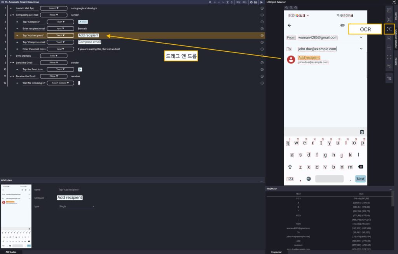The height and width of the screenshot is (254, 398).
Task: Collapse the "Composing an Email" step group
Action: (x=13, y=15)
